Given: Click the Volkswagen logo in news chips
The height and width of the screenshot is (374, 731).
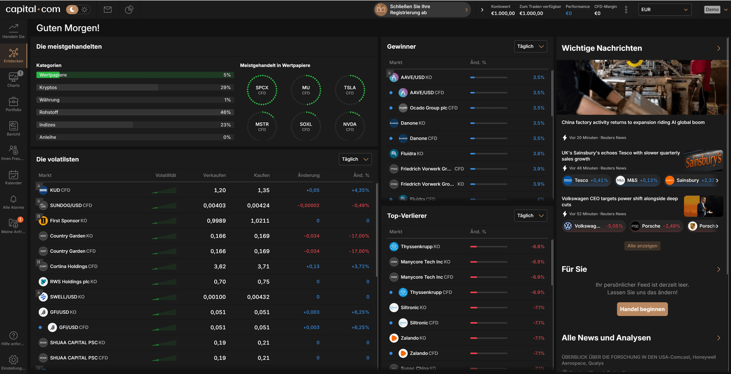Looking at the screenshot, I should click(x=568, y=226).
